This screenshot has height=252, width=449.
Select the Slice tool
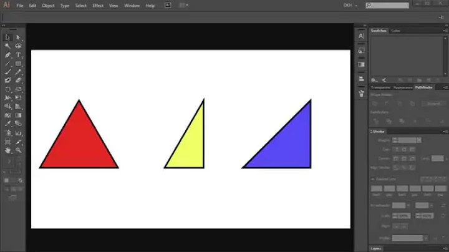[x=18, y=142]
